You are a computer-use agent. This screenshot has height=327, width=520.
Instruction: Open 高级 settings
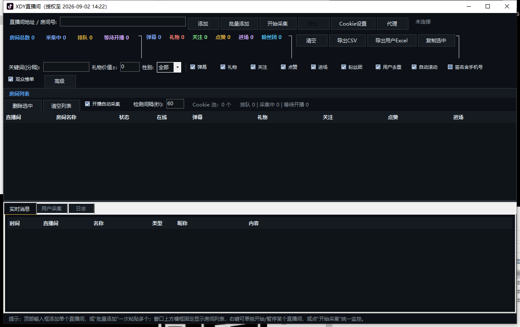60,81
